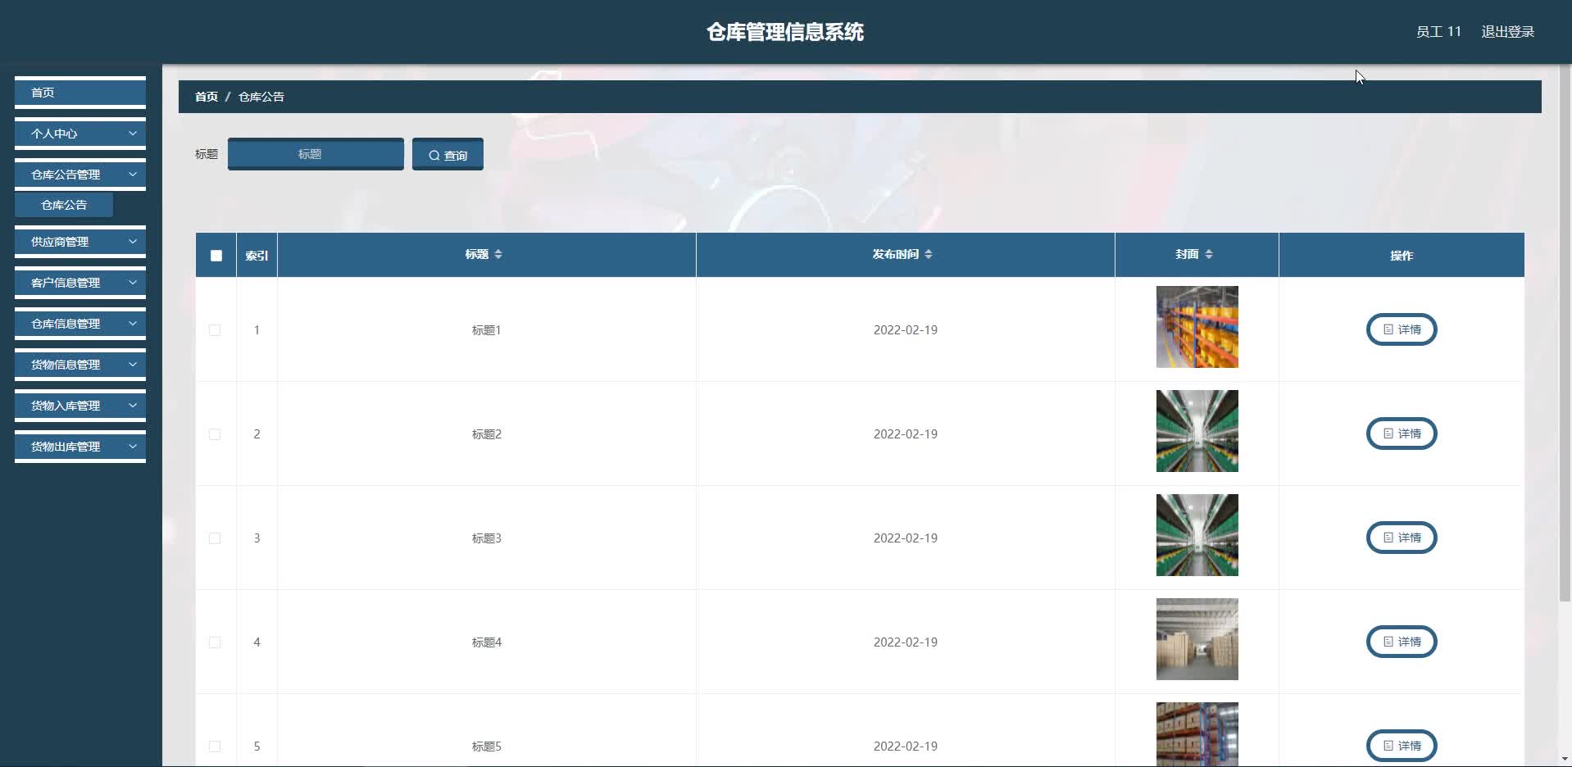Open the 仓库公告 submenu item
The height and width of the screenshot is (767, 1572).
pos(63,204)
